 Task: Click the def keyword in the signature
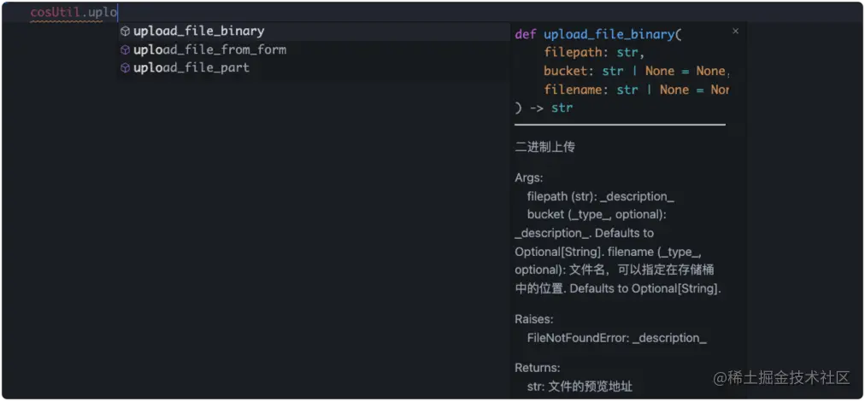(526, 34)
